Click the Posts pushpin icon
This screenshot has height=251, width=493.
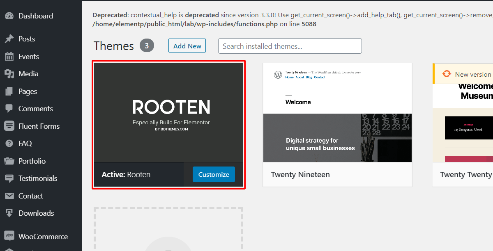9,39
